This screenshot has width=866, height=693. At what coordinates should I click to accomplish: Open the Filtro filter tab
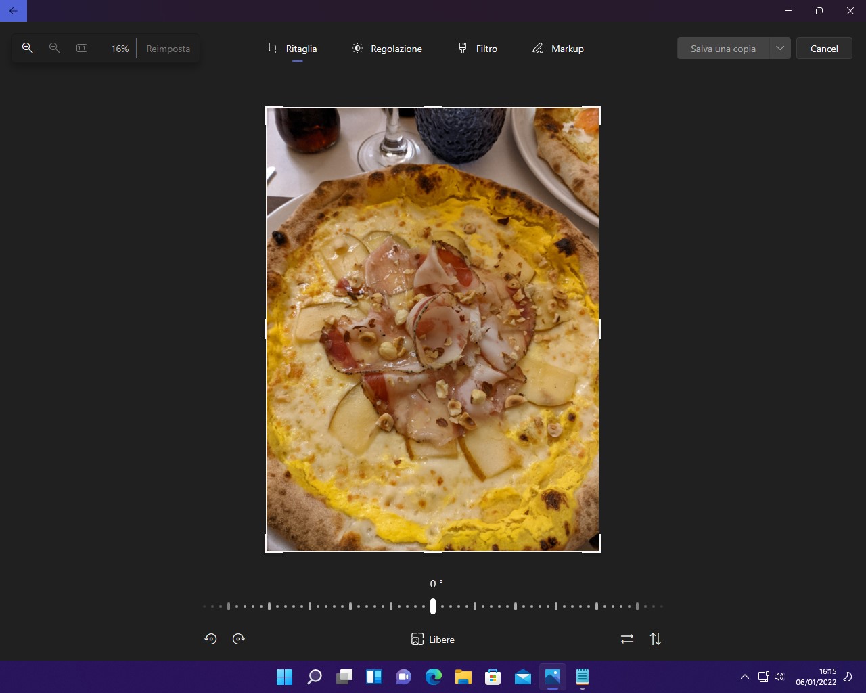tap(478, 49)
